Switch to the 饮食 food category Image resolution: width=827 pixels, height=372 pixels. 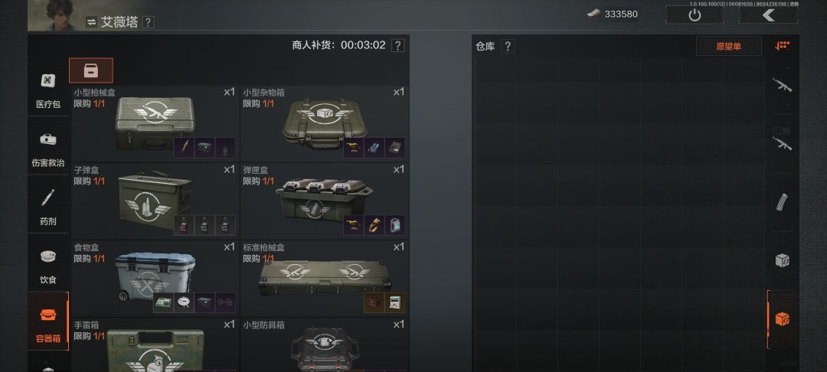48,266
